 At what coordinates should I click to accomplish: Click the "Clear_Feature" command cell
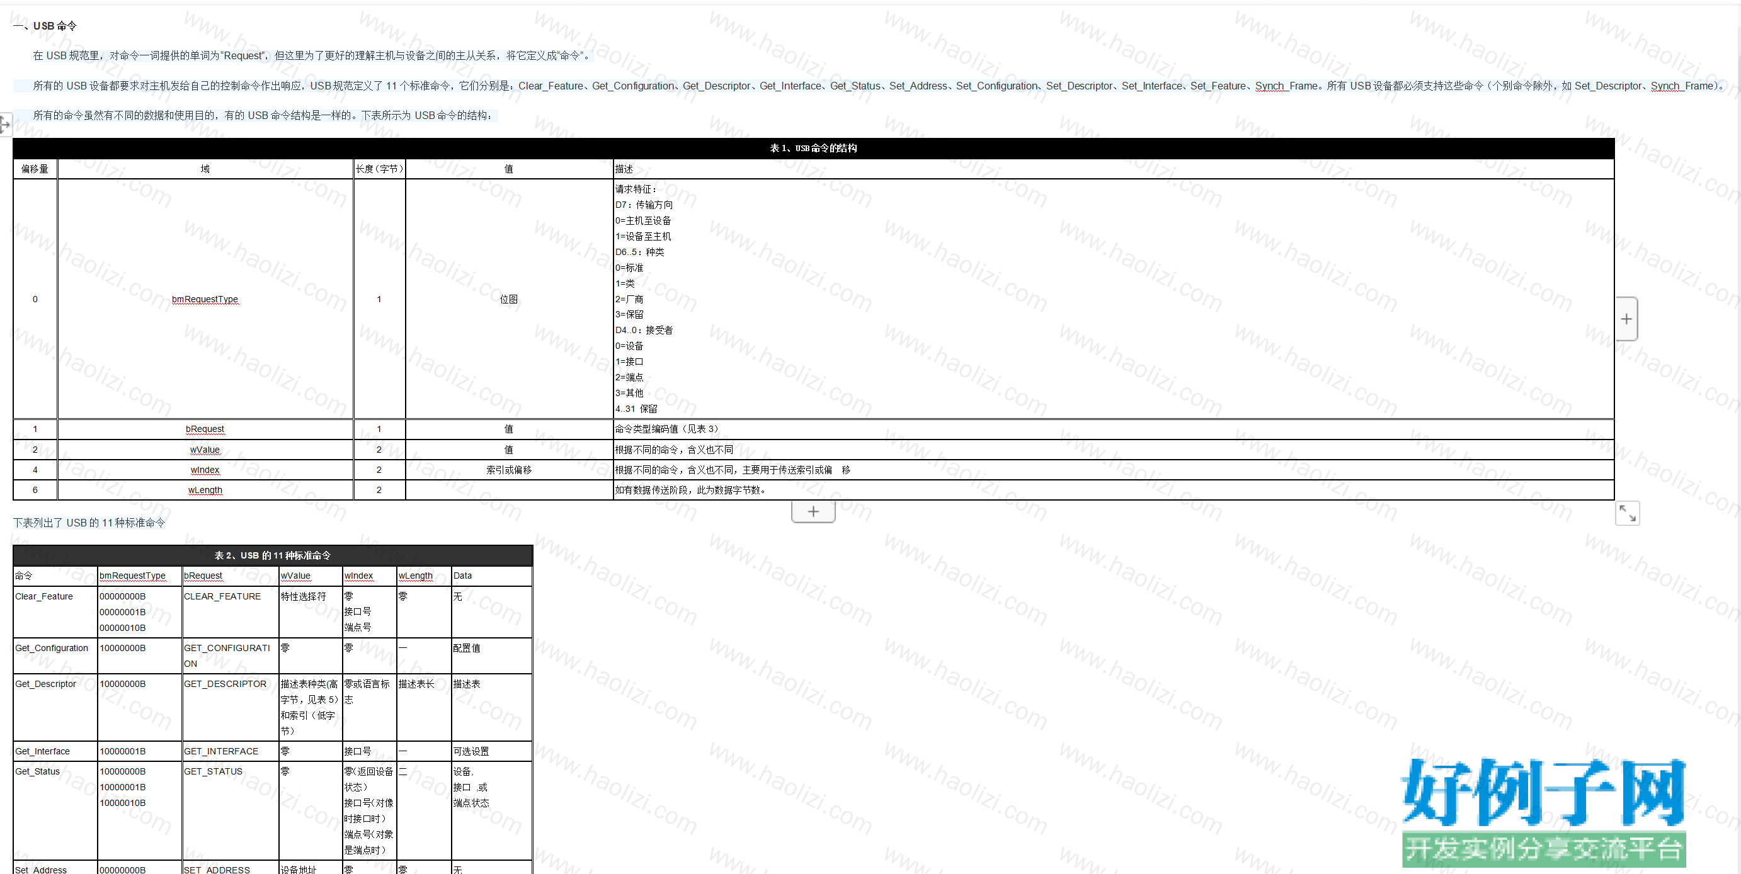[55, 612]
